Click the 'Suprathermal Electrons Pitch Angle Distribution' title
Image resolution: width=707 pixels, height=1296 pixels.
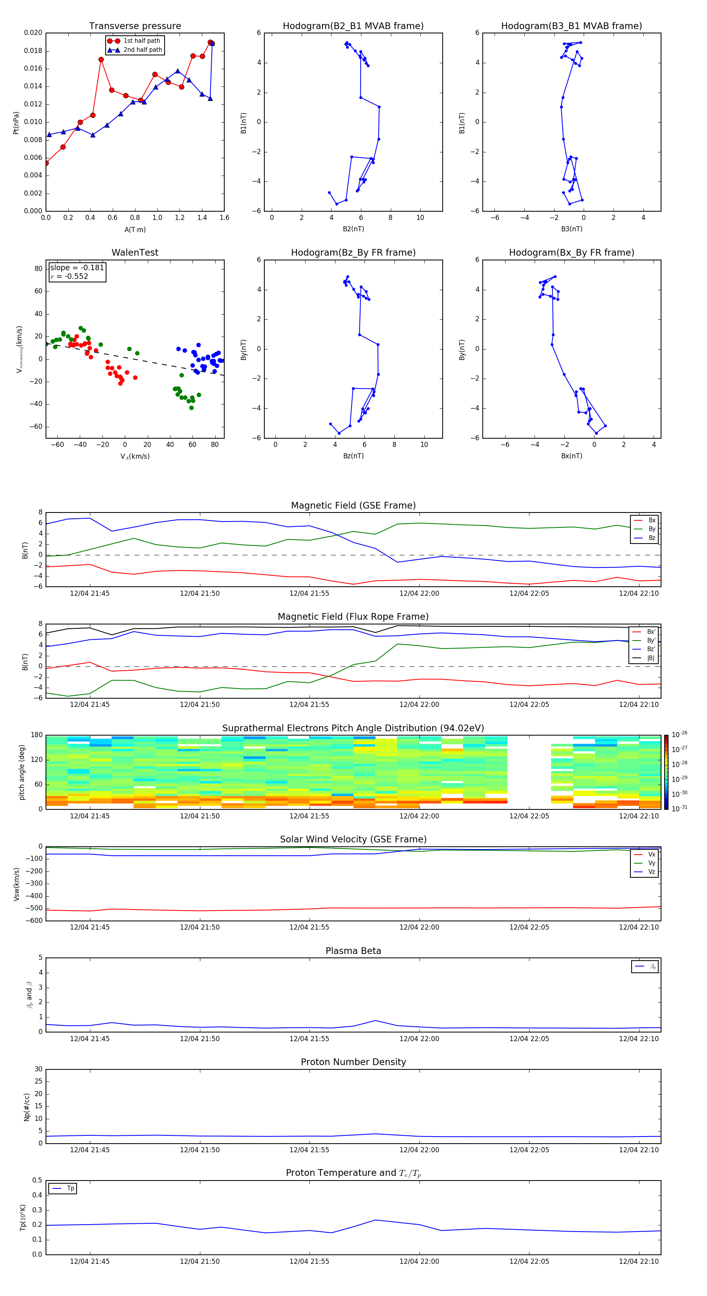(353, 729)
